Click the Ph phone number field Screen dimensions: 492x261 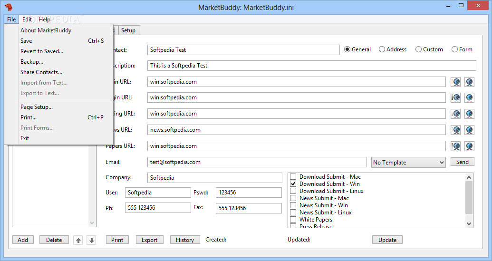coord(158,208)
